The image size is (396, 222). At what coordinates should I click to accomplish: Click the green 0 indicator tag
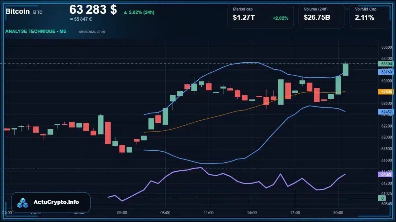[x=382, y=198]
